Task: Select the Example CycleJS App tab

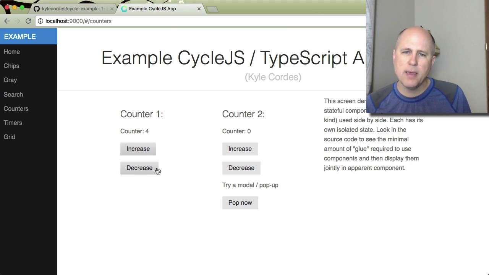Action: 160,8
